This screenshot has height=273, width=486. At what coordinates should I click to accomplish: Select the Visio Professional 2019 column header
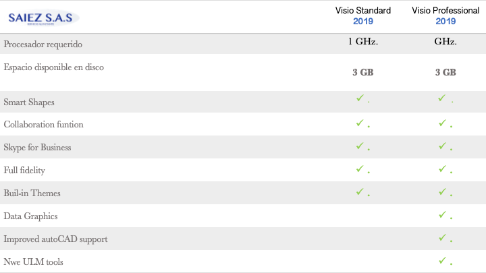(x=446, y=16)
